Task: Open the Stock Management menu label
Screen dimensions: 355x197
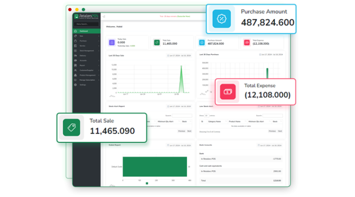Action: pyautogui.click(x=87, y=51)
